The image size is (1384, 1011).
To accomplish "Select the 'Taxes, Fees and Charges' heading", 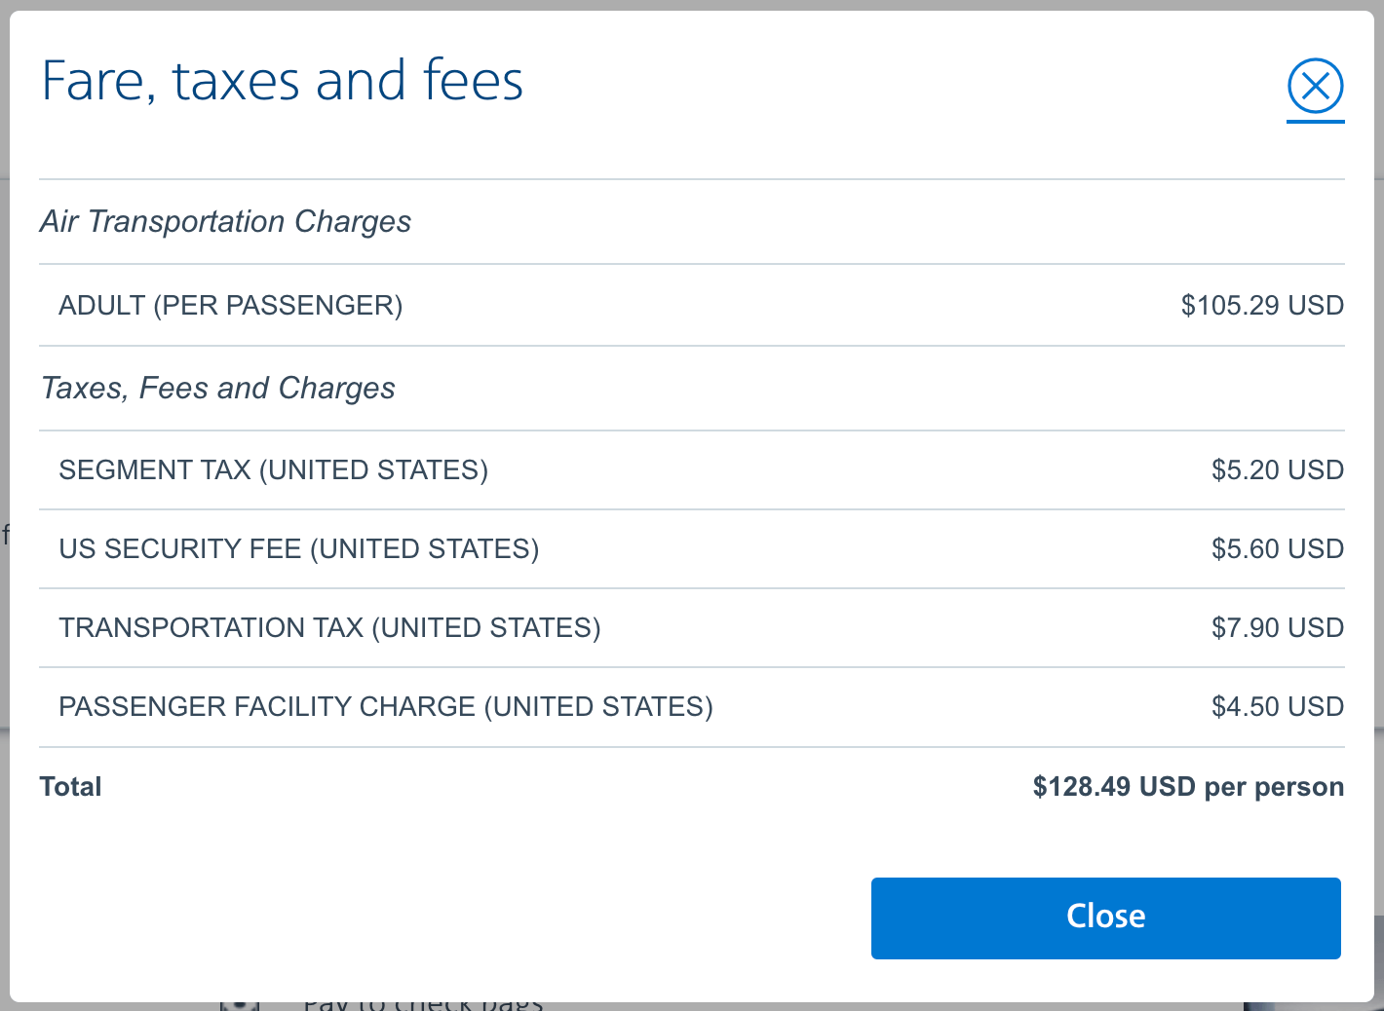I will coord(218,389).
